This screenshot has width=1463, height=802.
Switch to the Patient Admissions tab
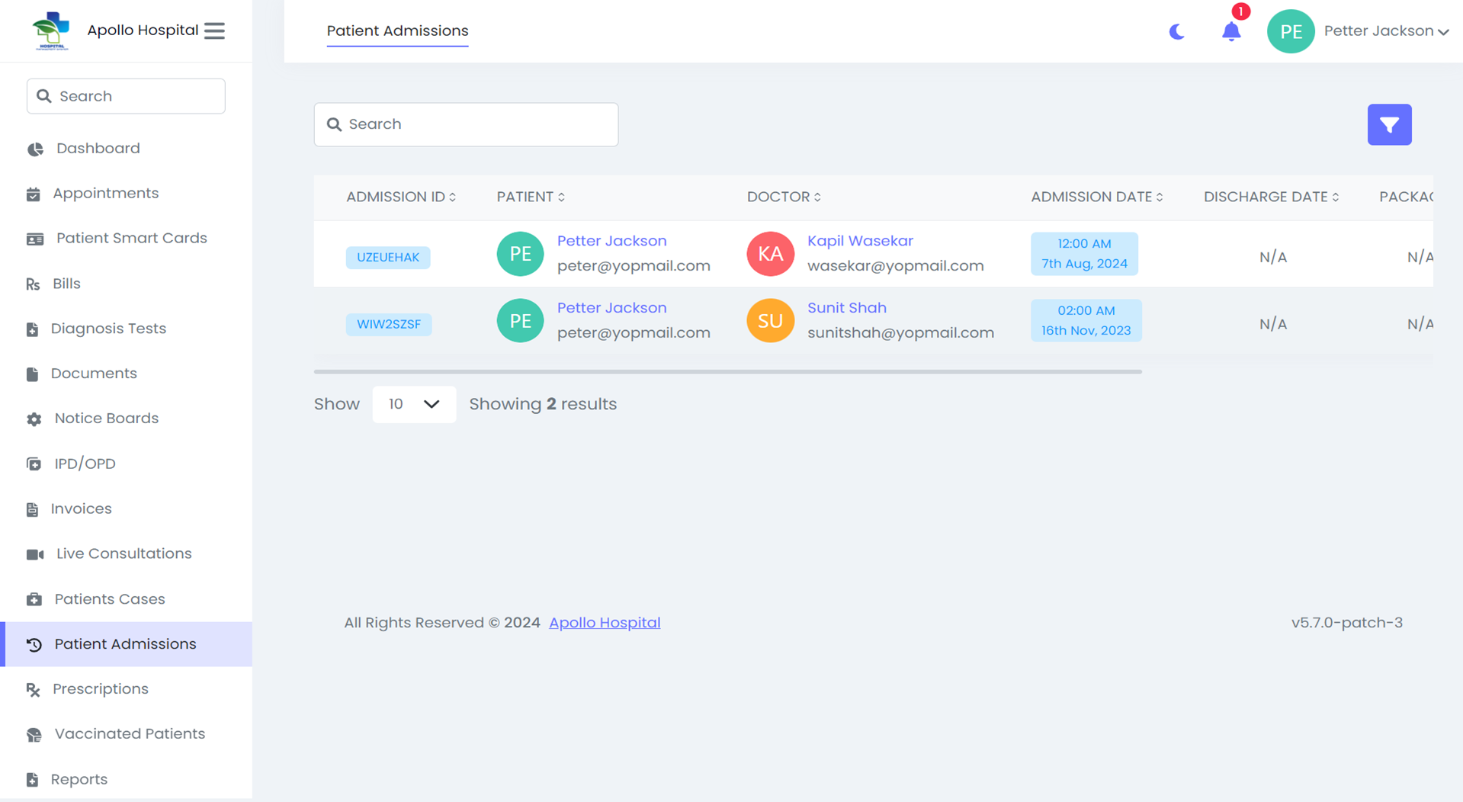tap(396, 31)
